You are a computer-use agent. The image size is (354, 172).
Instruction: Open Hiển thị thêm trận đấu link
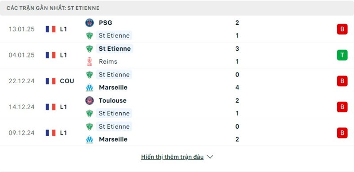172,157
